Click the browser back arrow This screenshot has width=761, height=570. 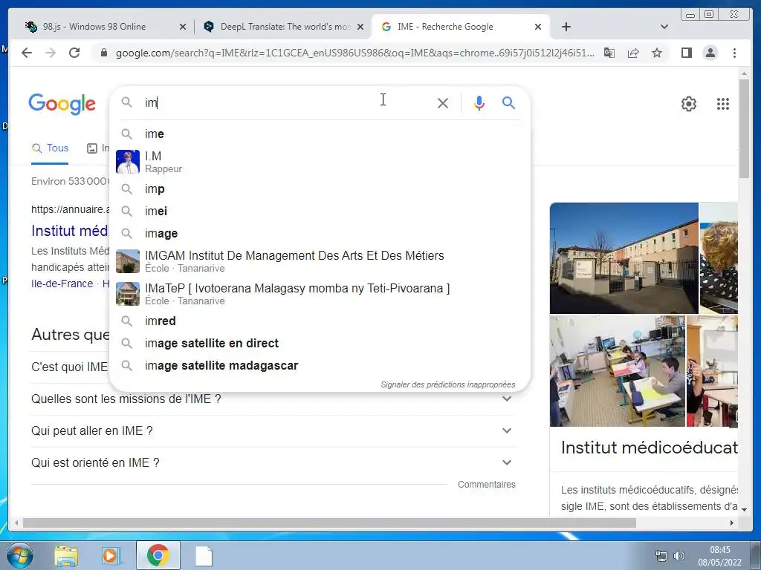coord(27,53)
